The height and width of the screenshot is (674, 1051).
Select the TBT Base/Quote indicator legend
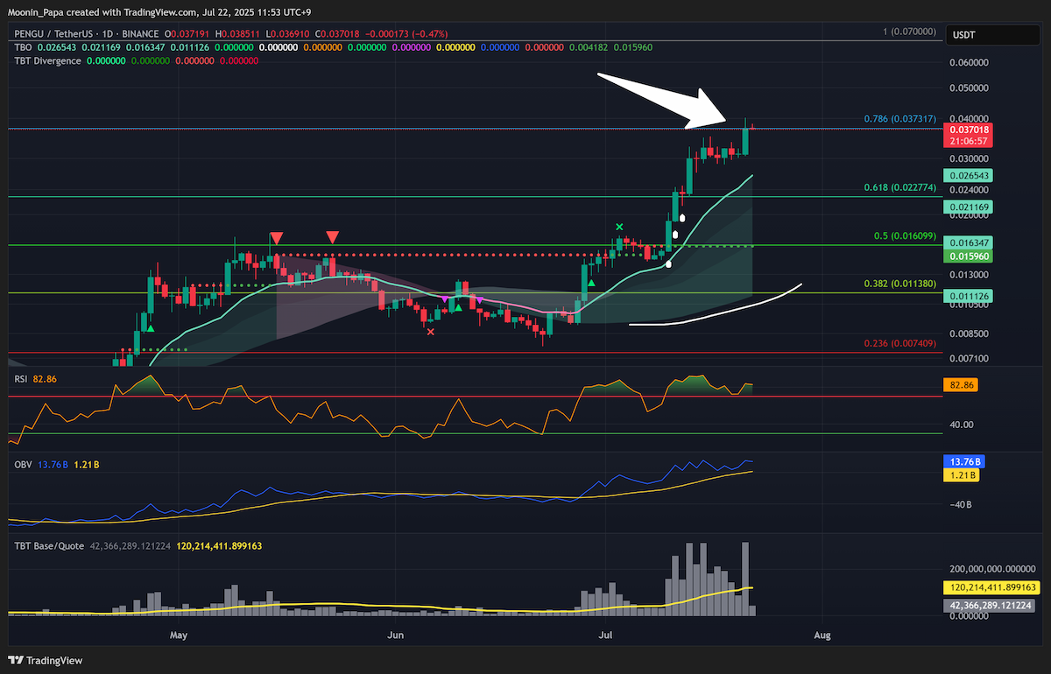point(48,545)
